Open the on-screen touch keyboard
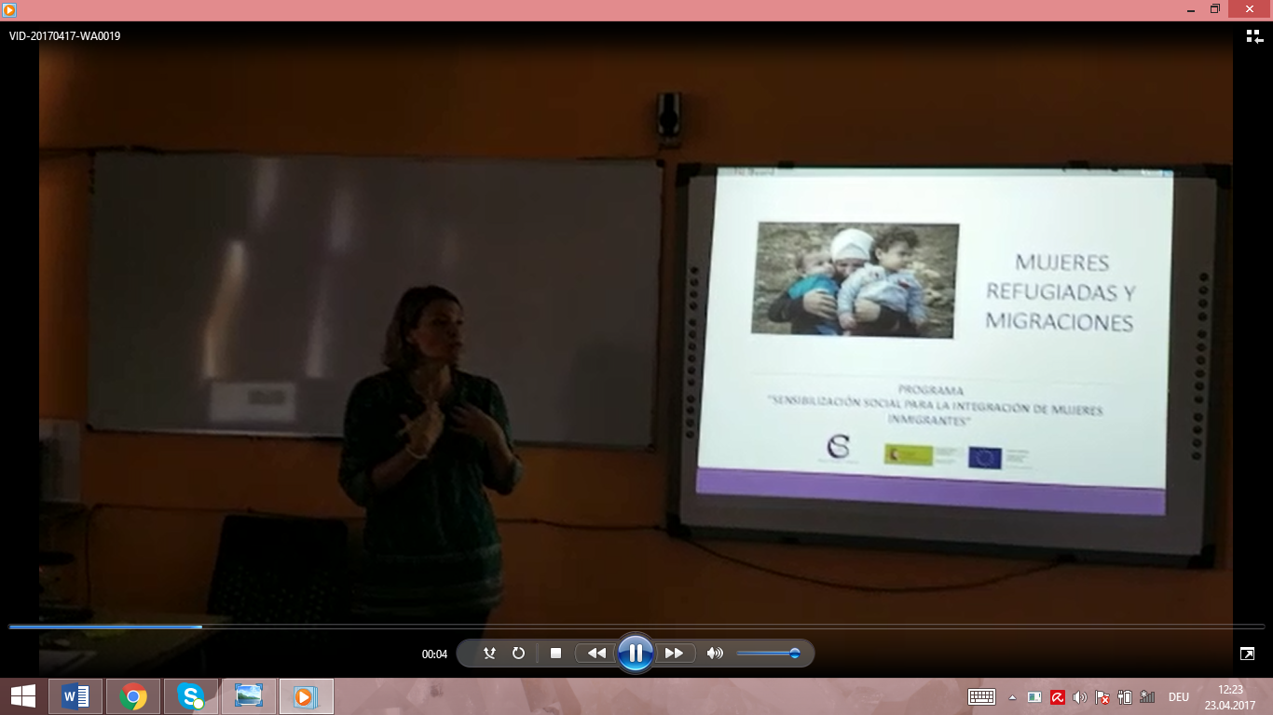This screenshot has height=715, width=1273. [x=982, y=697]
